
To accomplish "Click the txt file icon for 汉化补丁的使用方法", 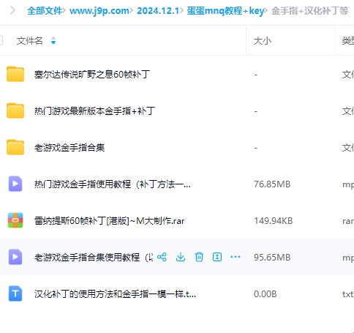I will click(x=15, y=293).
